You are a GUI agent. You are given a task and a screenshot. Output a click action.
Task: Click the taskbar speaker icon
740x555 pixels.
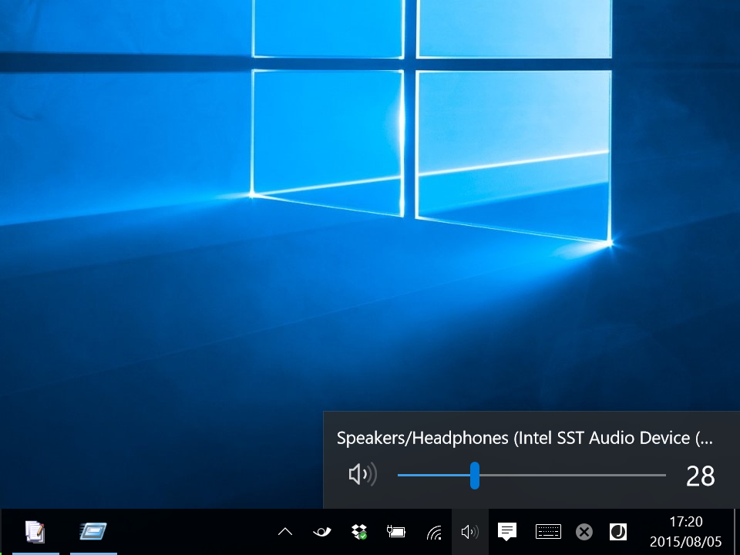469,531
